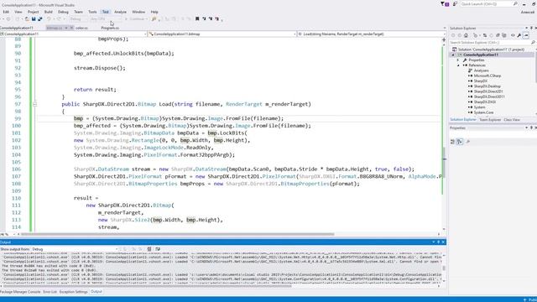Click the Find in Files toolbar icon

(154, 18)
